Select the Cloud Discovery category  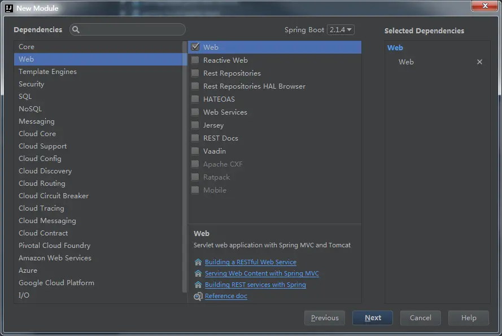(98, 171)
